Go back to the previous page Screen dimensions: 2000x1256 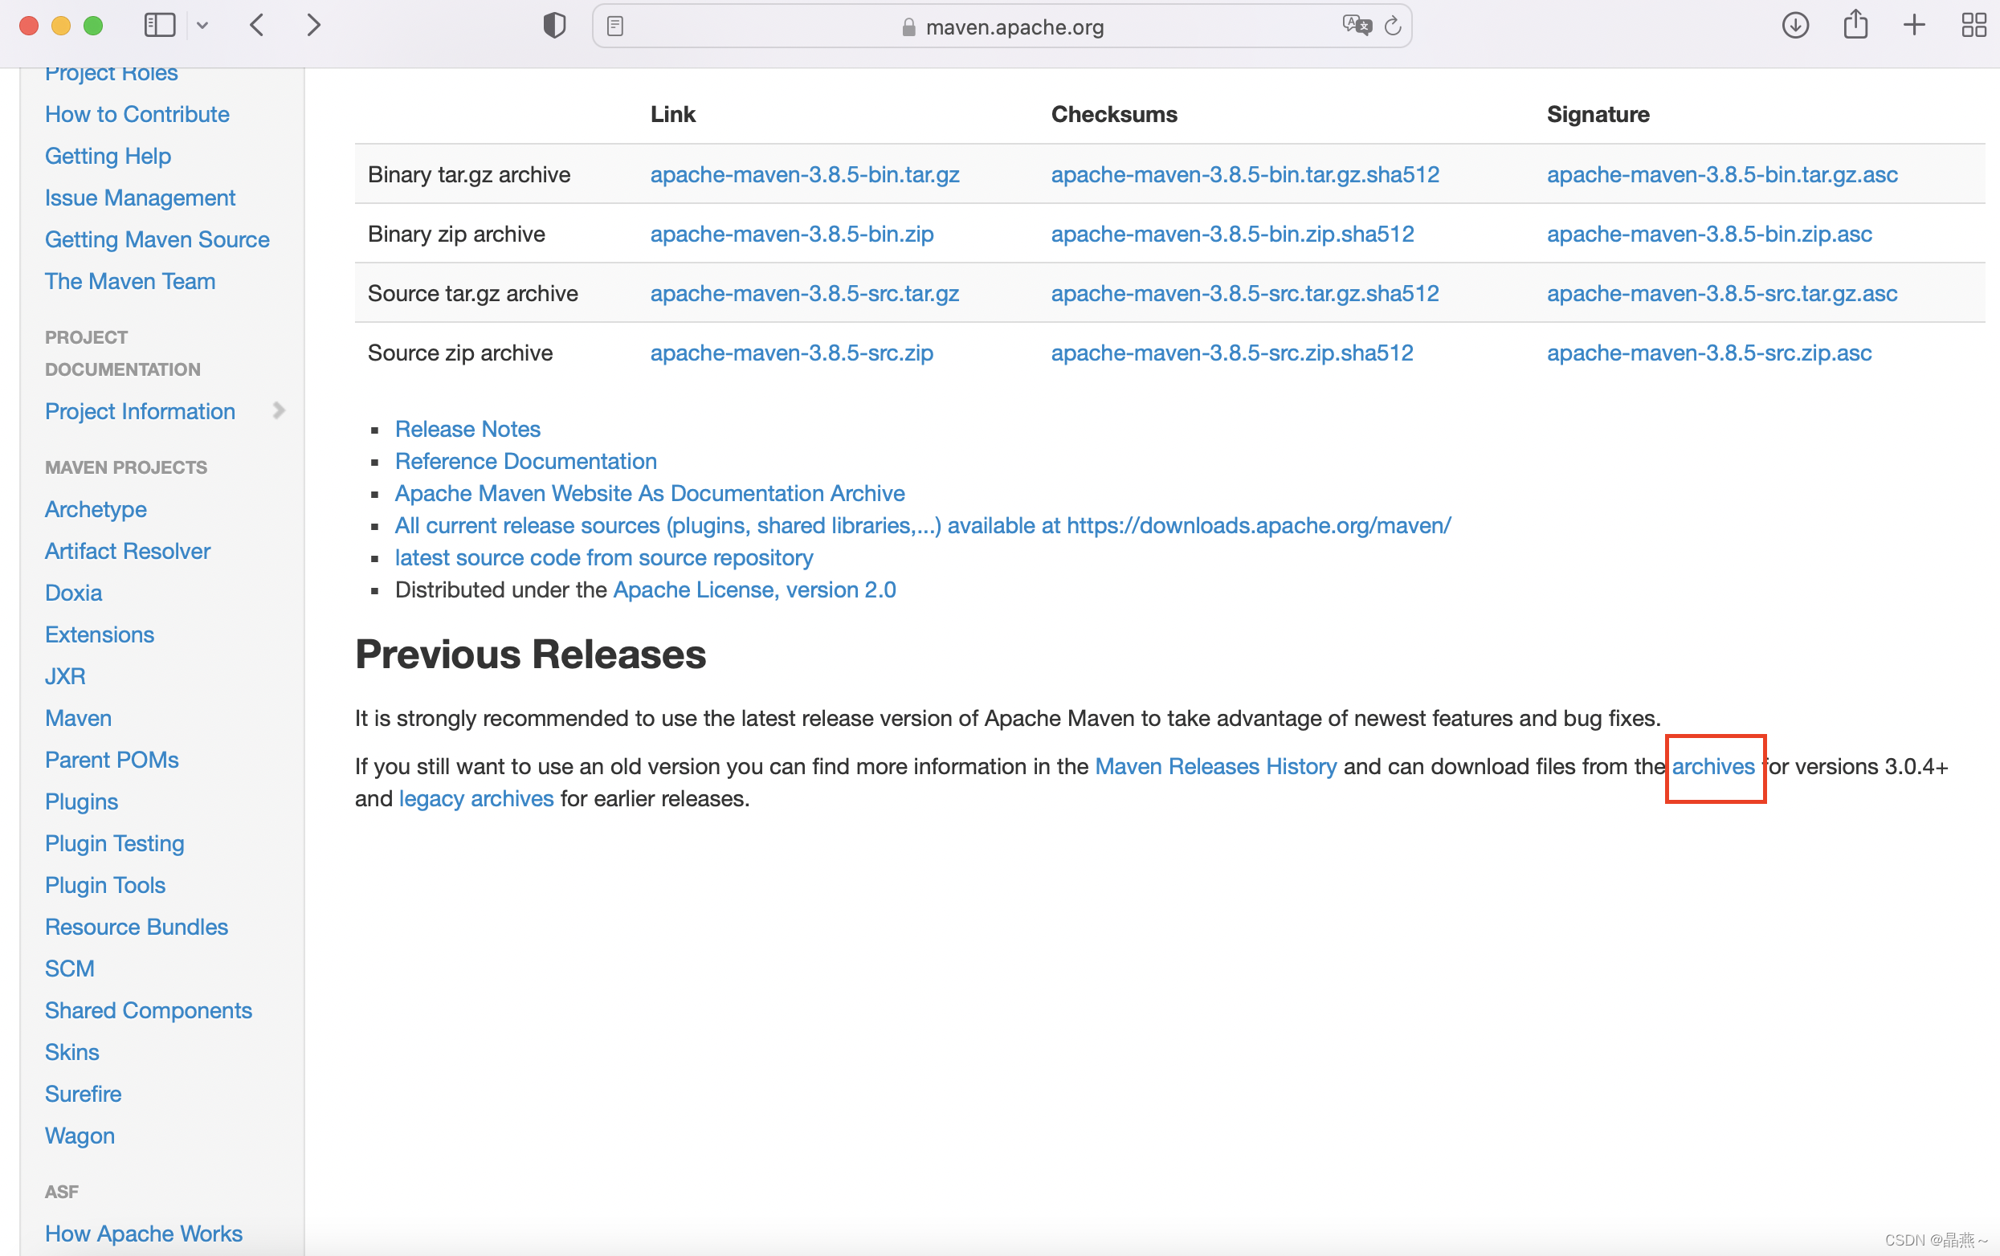click(258, 26)
